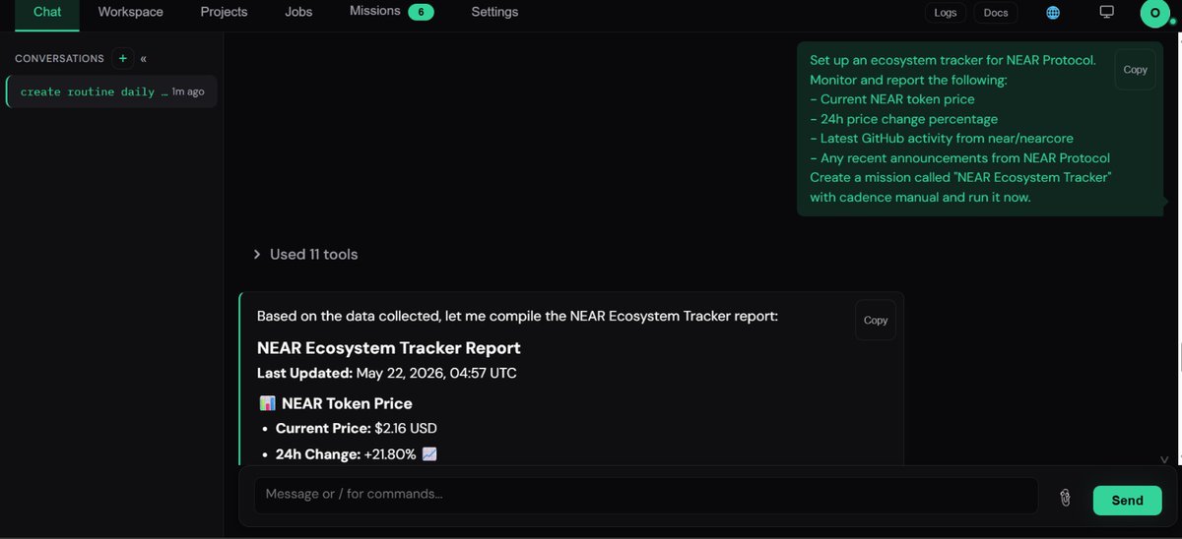Click the 'Latest GitHub activity from near/nearcore' line
The image size is (1182, 539).
(942, 139)
